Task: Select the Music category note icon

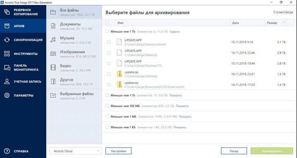Action: pyautogui.click(x=53, y=39)
